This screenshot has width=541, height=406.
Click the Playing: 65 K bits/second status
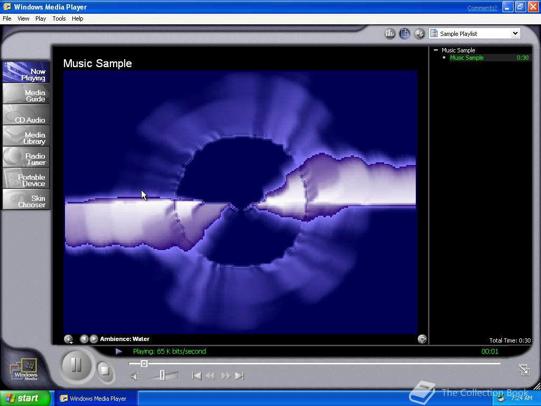coord(170,352)
